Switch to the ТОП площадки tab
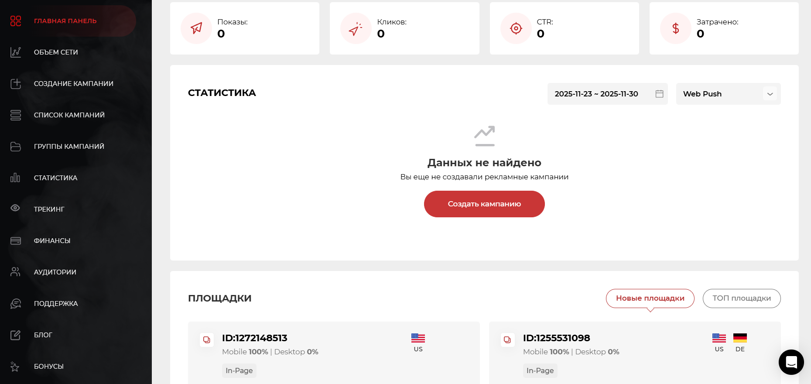 [x=741, y=298]
